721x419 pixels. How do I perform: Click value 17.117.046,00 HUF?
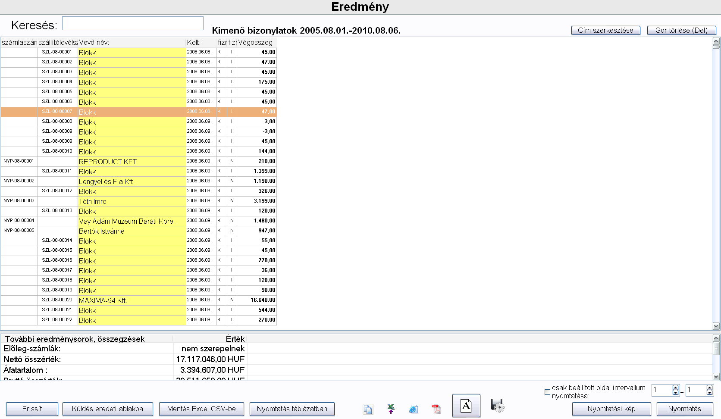tap(210, 359)
